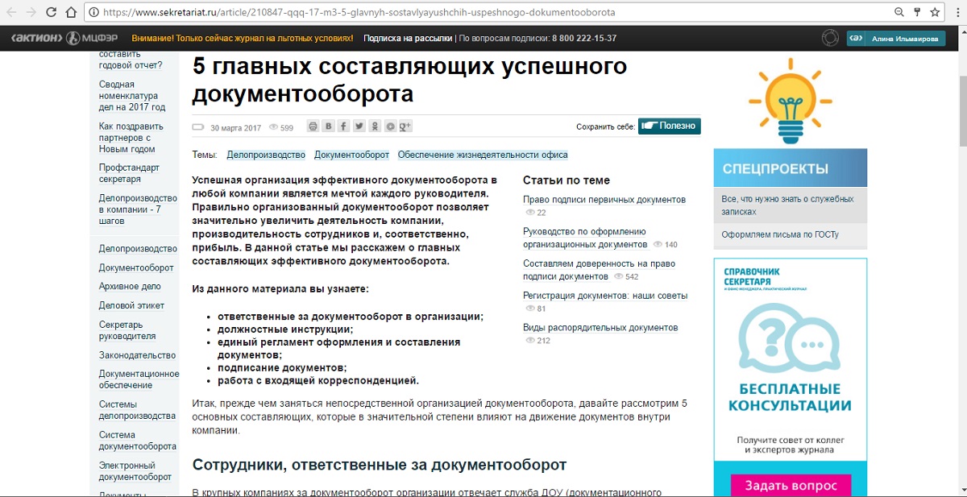The image size is (967, 497).
Task: Open sidebar Сводная номенклатура дел link
Action: pos(132,95)
